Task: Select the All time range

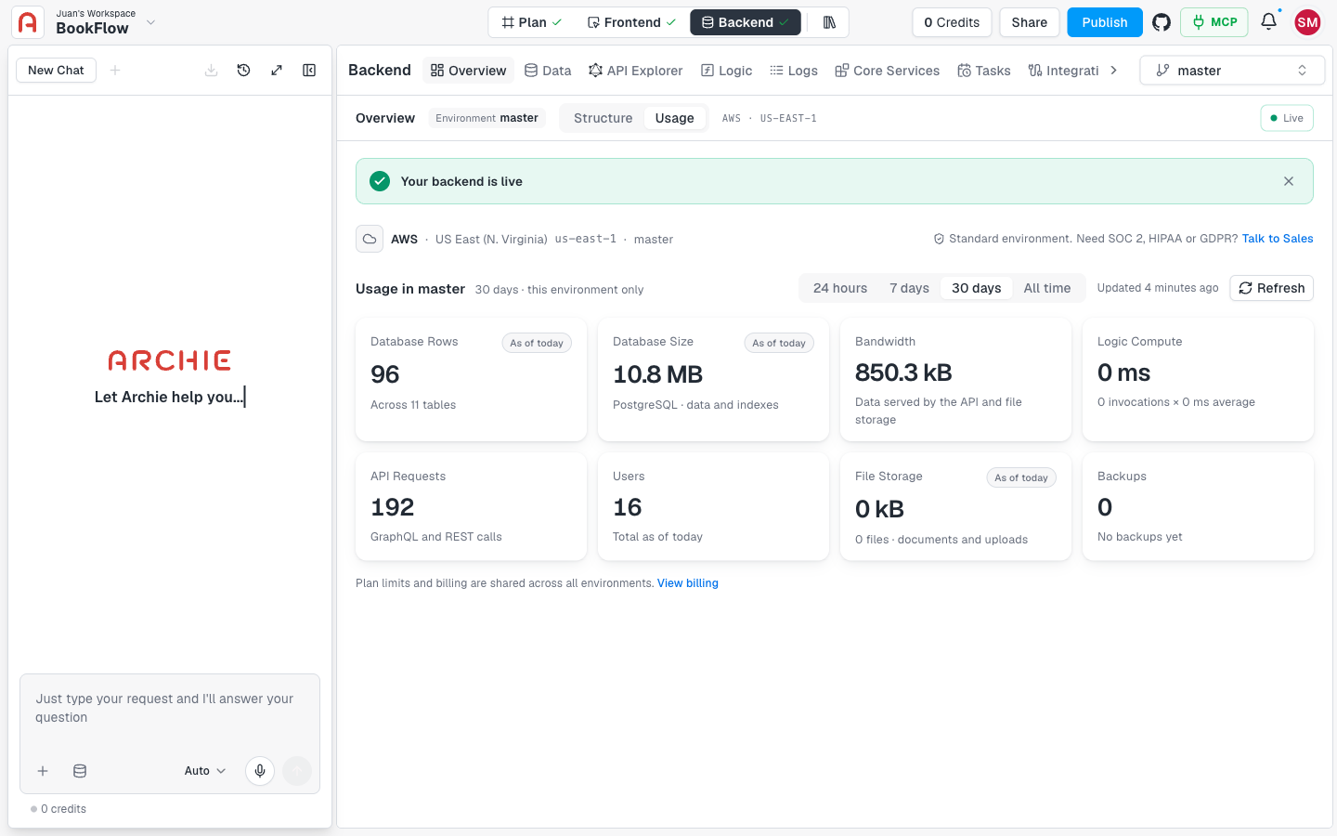Action: pyautogui.click(x=1047, y=288)
